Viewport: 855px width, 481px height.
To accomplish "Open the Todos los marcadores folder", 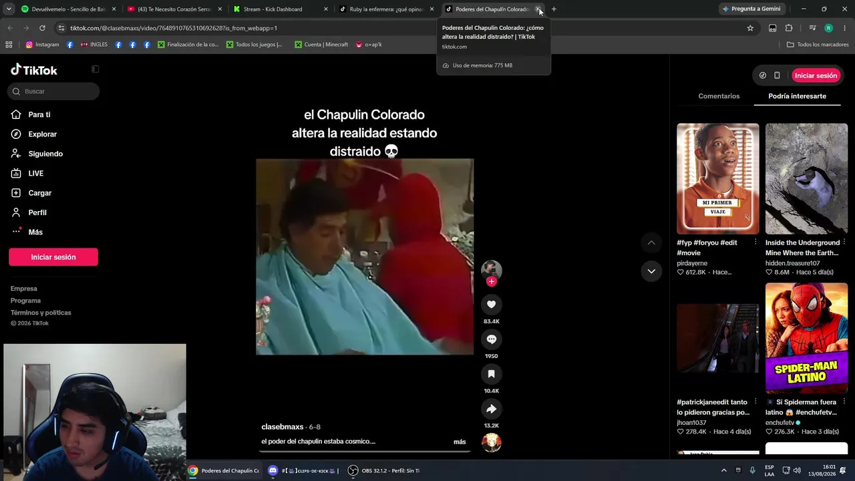I will (x=818, y=45).
